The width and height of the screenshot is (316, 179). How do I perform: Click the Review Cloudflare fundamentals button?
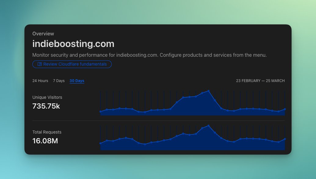72,64
